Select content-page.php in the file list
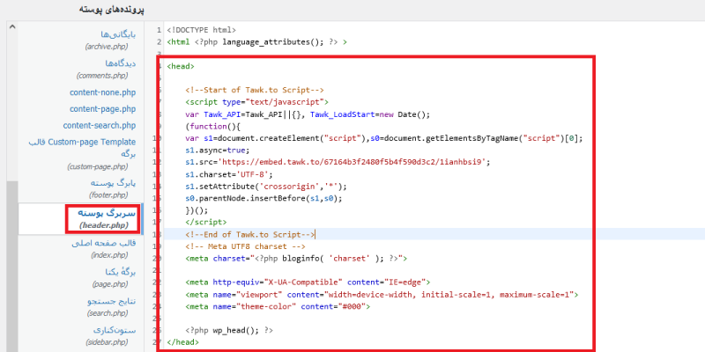Image resolution: width=705 pixels, height=352 pixels. [102, 109]
